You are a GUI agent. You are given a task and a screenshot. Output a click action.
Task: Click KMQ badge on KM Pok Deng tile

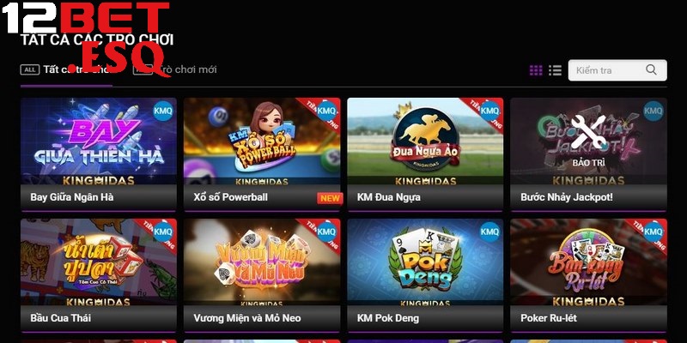[x=489, y=232]
